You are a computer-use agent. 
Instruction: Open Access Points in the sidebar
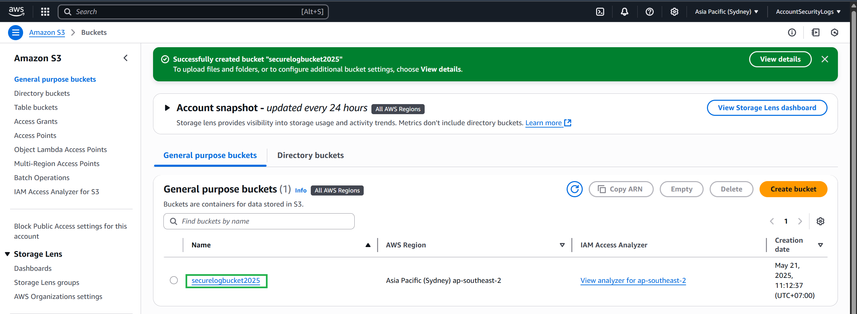point(35,136)
